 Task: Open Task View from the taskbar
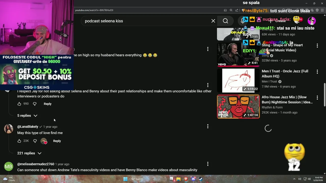click(x=172, y=179)
